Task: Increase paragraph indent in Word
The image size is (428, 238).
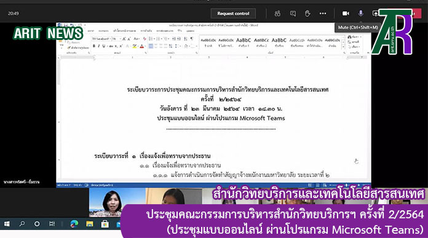Action: point(179,39)
